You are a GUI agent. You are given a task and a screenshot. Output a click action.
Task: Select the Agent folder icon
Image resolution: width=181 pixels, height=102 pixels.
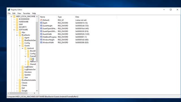(x=23, y=38)
